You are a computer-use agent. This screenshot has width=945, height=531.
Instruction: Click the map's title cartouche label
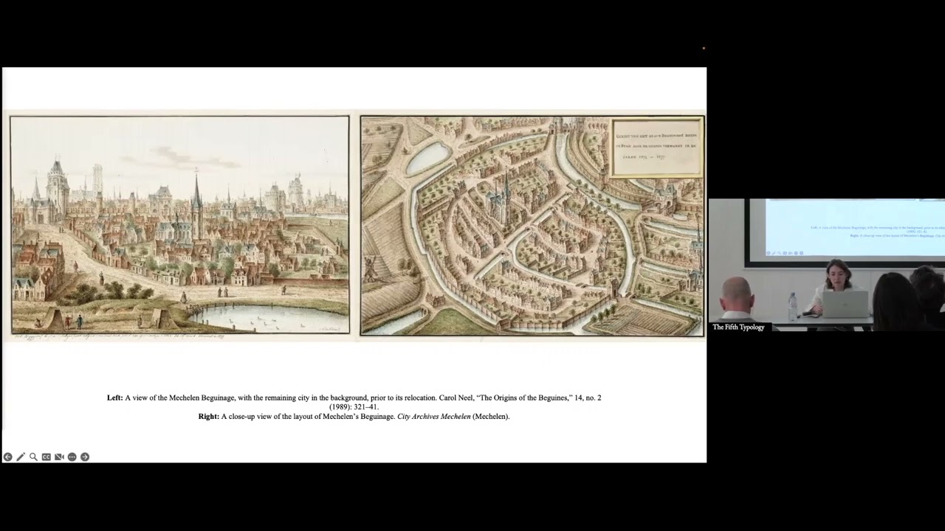click(x=657, y=147)
